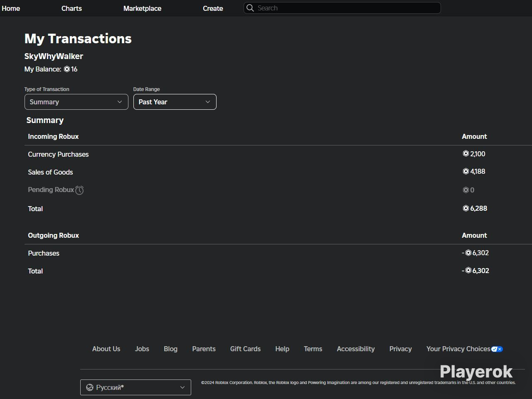Go to Gift Cards
Screen dimensions: 532x399
click(x=245, y=349)
